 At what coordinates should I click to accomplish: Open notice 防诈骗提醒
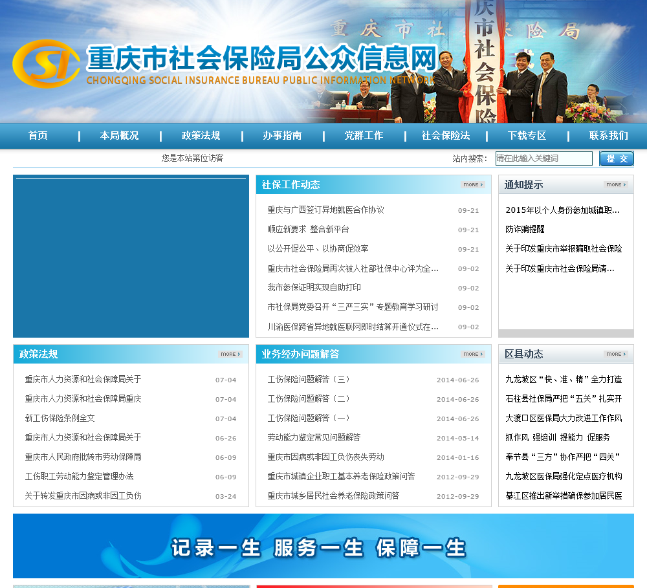pos(525,230)
